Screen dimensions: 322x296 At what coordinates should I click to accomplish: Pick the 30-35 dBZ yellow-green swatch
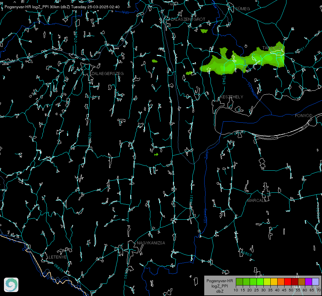267,282
